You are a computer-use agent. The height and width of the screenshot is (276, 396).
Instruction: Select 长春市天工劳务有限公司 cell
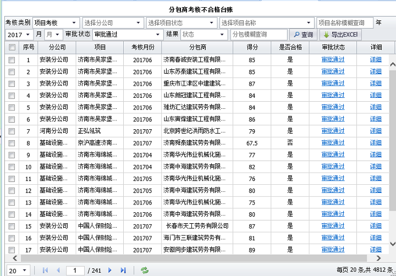pos(197,226)
